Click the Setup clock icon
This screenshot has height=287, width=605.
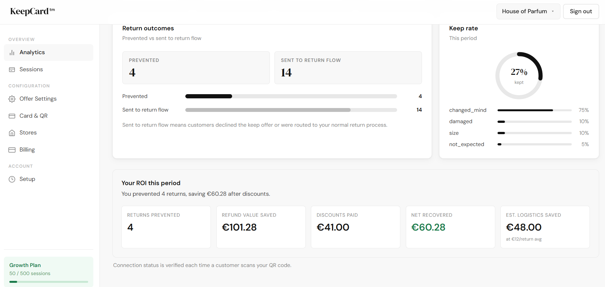coord(12,179)
